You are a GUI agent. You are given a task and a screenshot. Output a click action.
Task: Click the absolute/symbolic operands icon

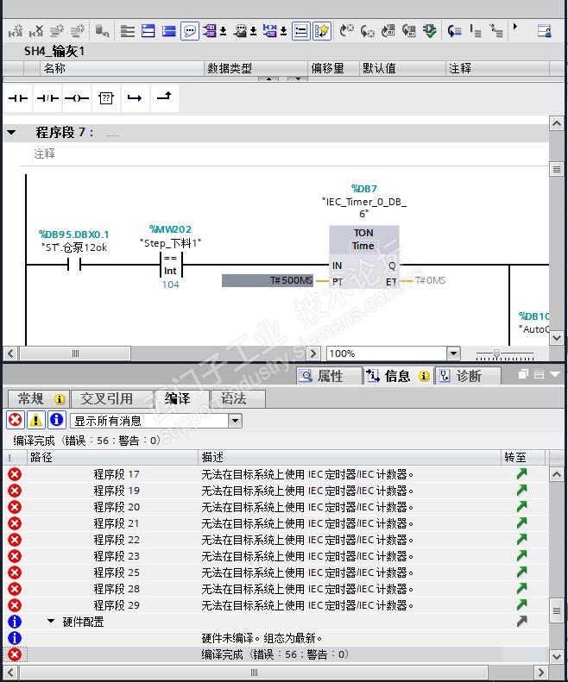click(210, 31)
